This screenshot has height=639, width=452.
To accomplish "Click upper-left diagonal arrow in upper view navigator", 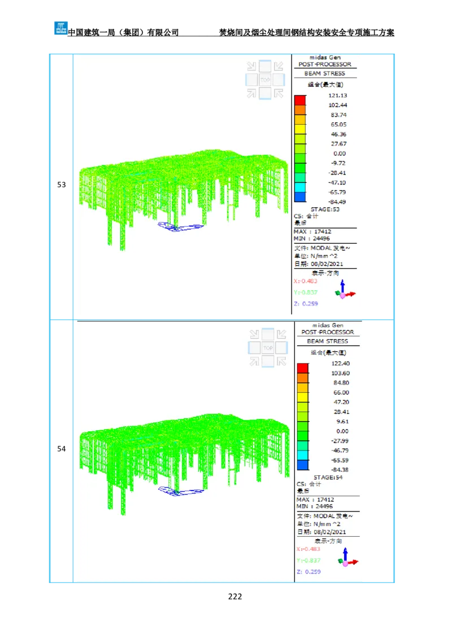I will 251,67.
